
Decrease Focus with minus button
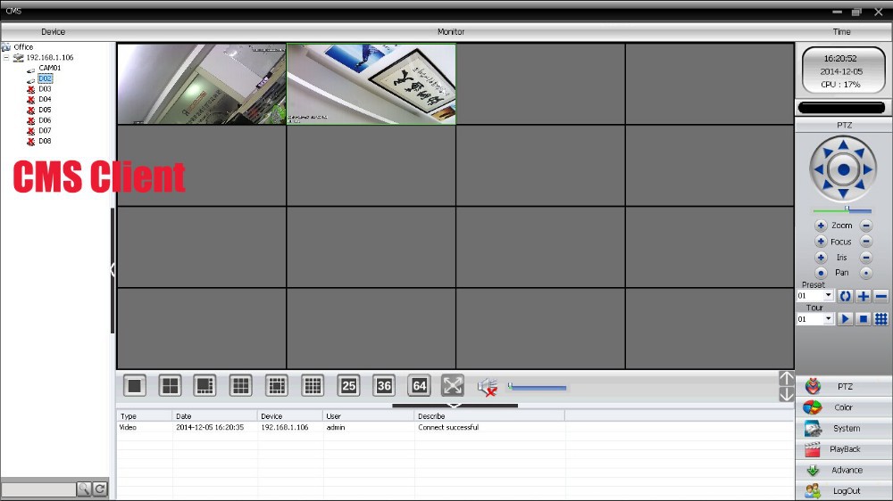[x=866, y=242]
